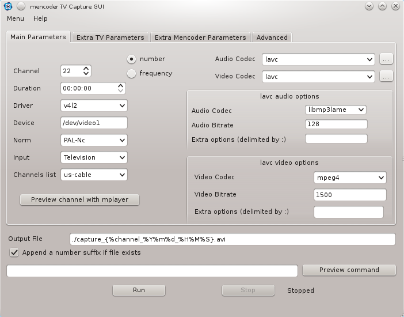This screenshot has height=317, width=404.
Task: Click the lavc video options heading
Action: coord(289,163)
